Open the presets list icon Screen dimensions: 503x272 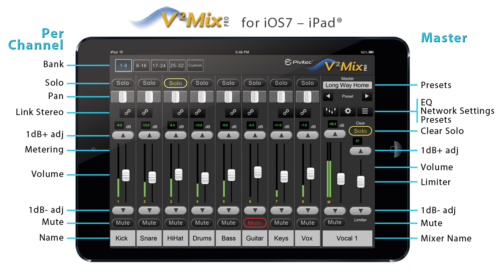pos(365,111)
